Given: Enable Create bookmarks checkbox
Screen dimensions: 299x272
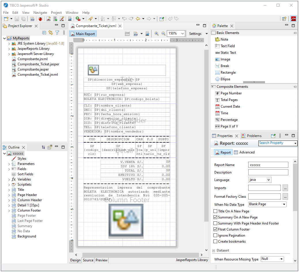Looking at the screenshot, I should click(215, 241).
